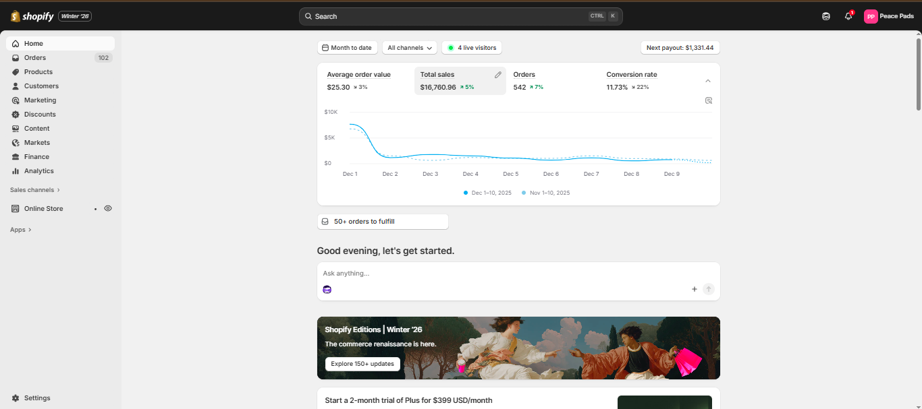The image size is (922, 409).
Task: Focus the top Search field
Action: coord(460,16)
